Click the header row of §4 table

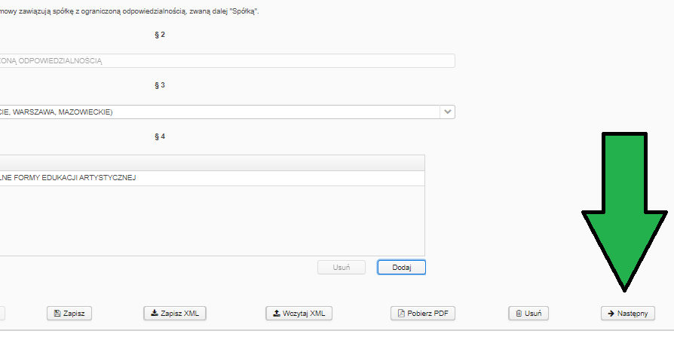[213, 163]
